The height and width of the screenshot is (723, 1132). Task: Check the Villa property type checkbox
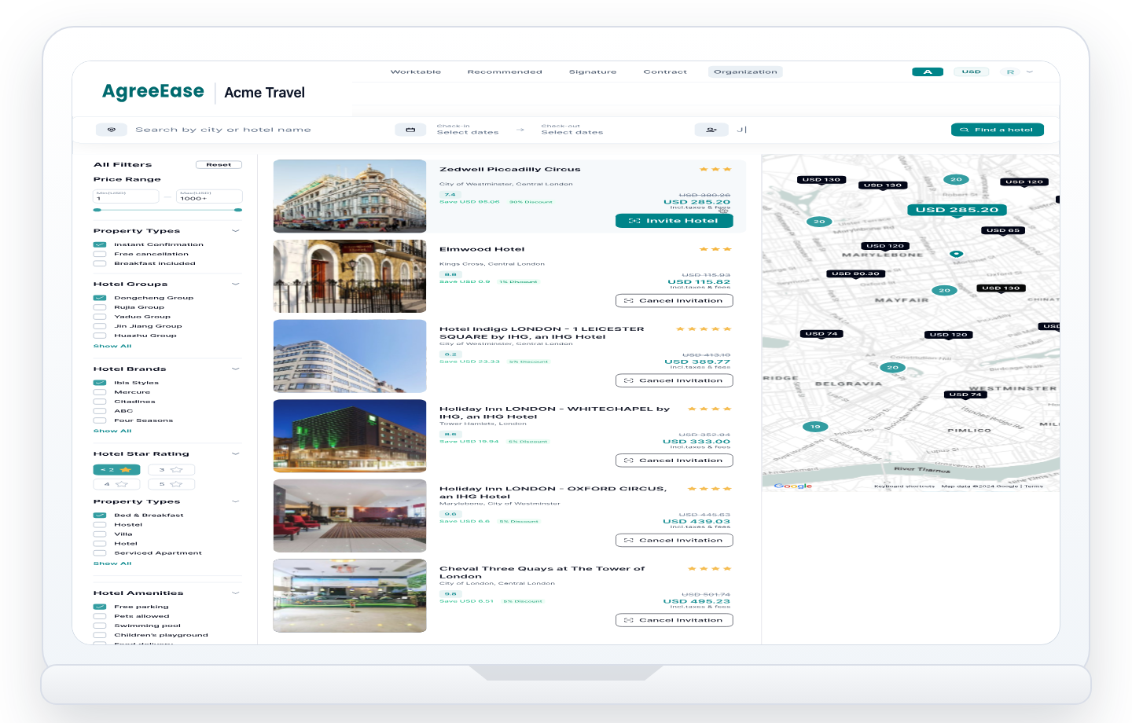[100, 534]
